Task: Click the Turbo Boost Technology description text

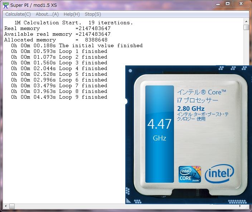Action: click(203, 117)
